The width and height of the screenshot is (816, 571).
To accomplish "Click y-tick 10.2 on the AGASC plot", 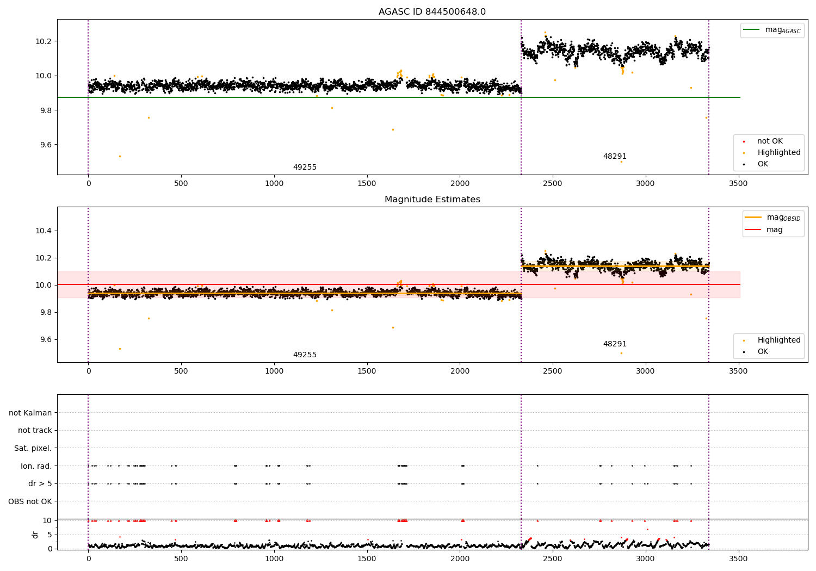I will click(43, 41).
